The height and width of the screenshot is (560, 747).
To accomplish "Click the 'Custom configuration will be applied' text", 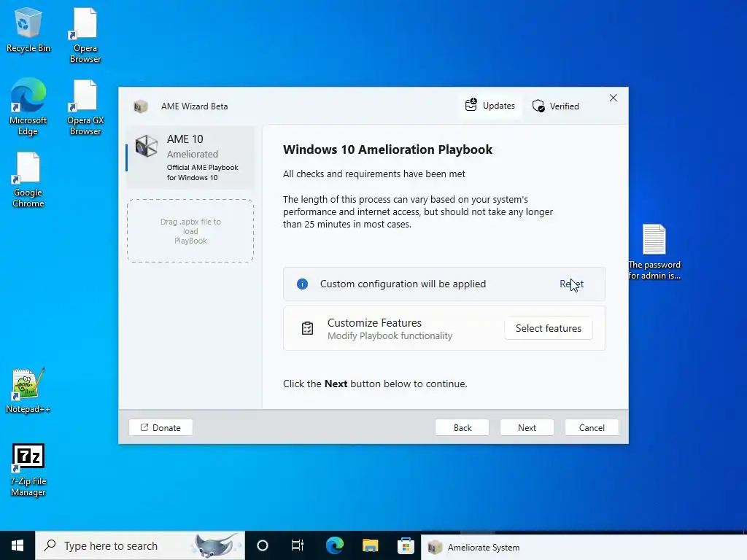I will (403, 284).
